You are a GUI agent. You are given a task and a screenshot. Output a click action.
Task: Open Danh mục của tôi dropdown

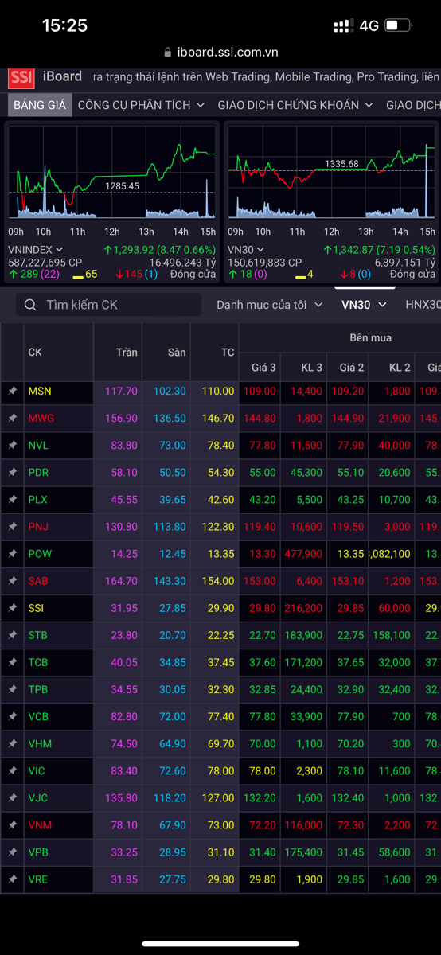[x=270, y=305]
